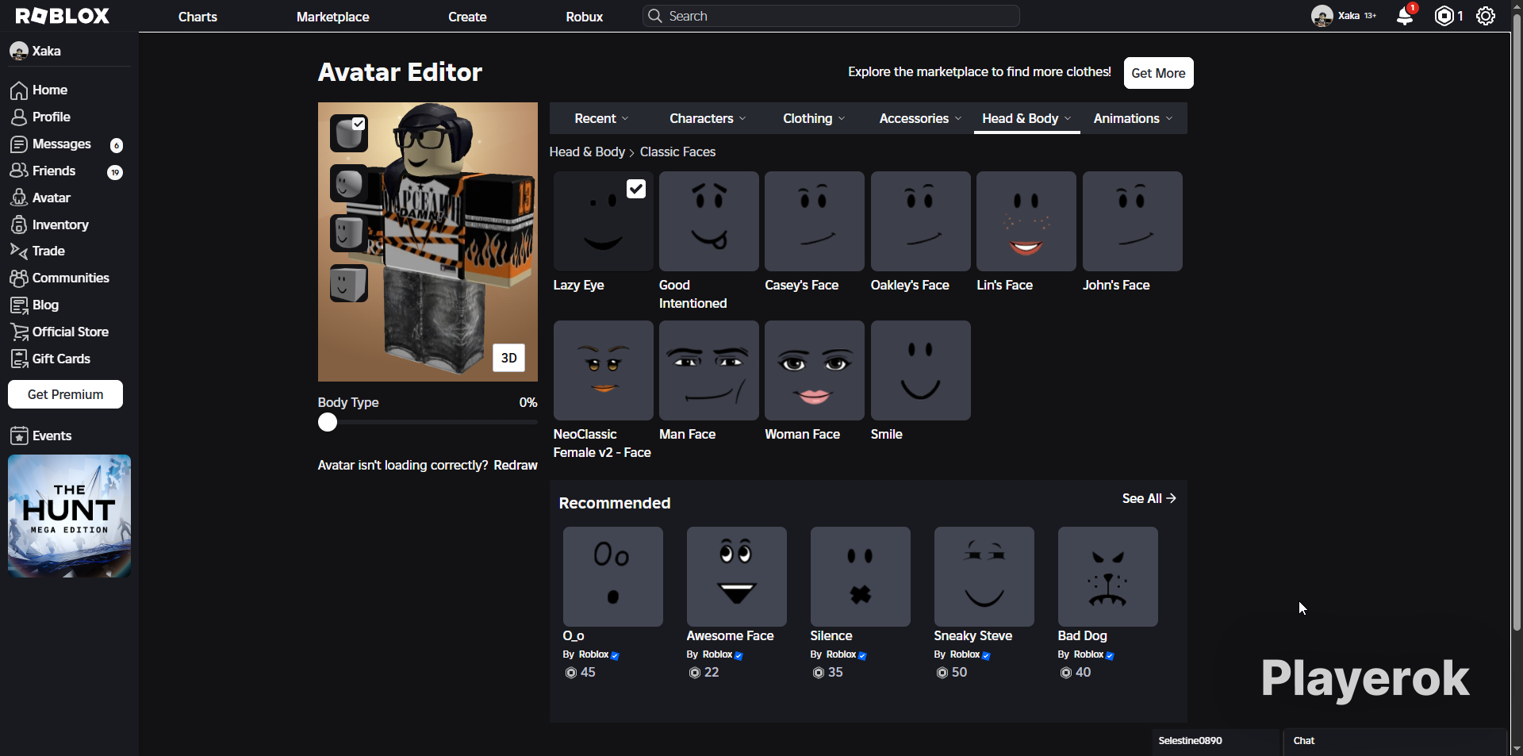Open the Sneaky Steve recommended face
Viewport: 1523px width, 756px height.
tap(984, 577)
